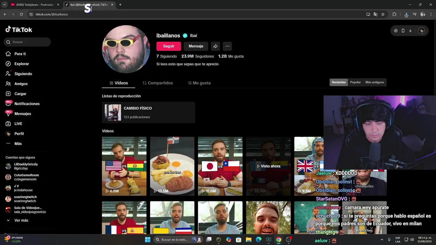Image resolution: width=436 pixels, height=245 pixels.
Task: Click the taskbar Buscar en la web search
Action: coord(178,240)
